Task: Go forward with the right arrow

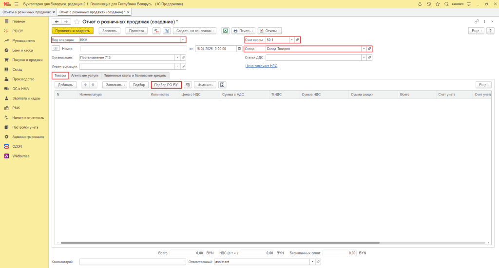Action: tap(66, 21)
